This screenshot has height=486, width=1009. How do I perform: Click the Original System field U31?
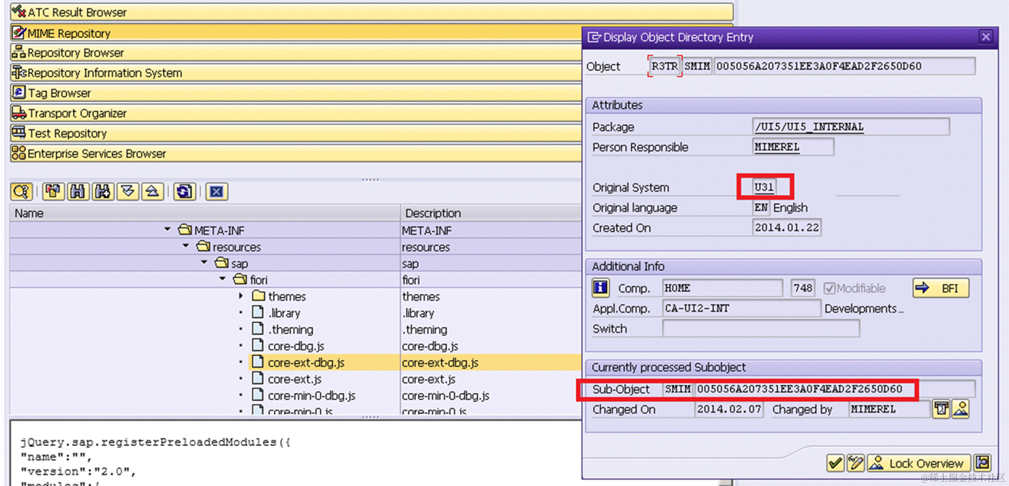click(765, 187)
